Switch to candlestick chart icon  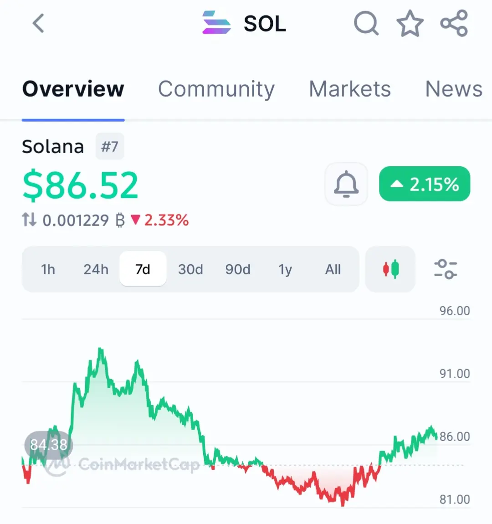[390, 269]
